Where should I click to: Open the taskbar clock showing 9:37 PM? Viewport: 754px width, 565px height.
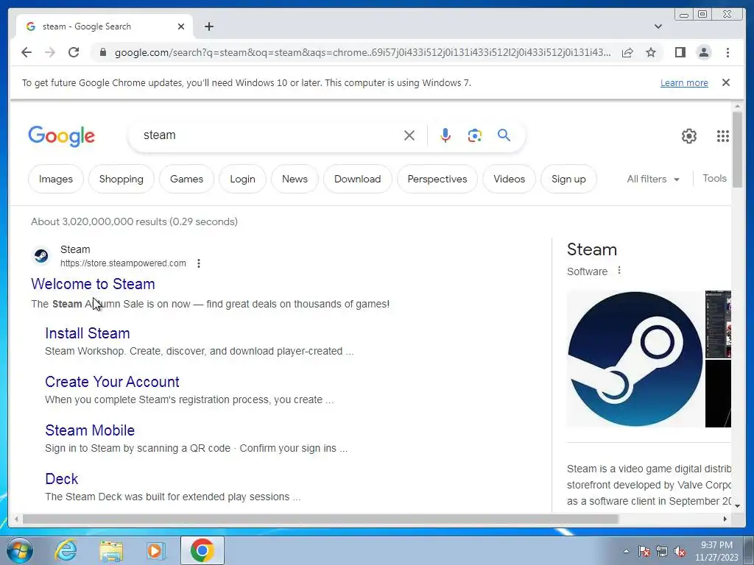coord(716,551)
